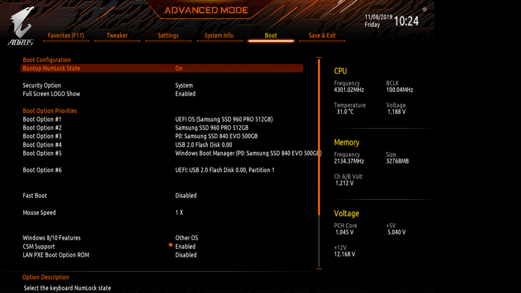Click the AORUS eagle logo
The width and height of the screenshot is (521, 293).
(21, 26)
